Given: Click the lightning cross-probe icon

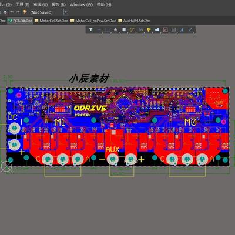Looking at the screenshot, I should click(x=25, y=12).
